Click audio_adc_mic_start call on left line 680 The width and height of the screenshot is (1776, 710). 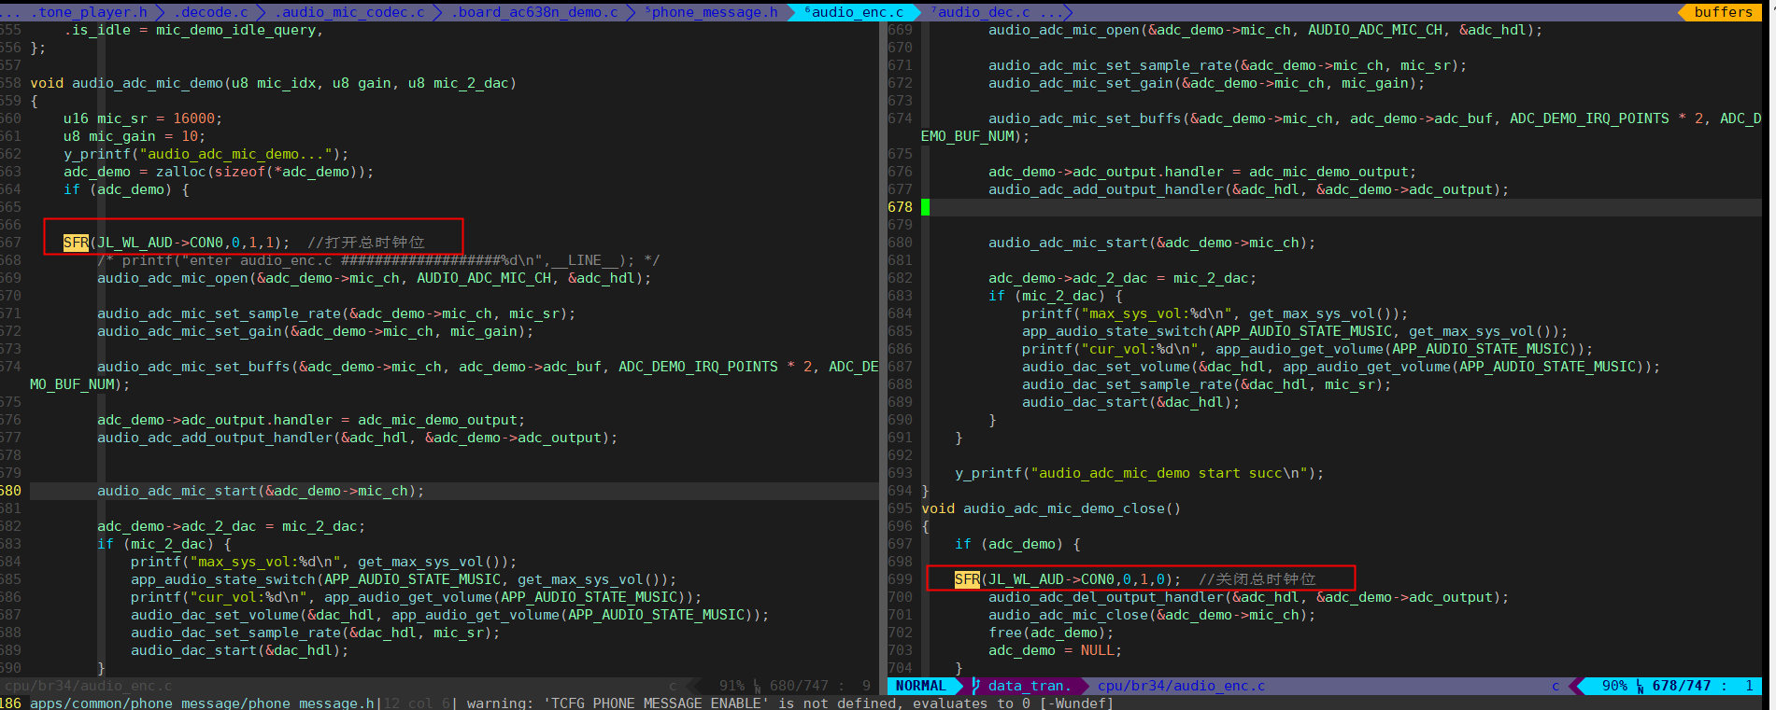pos(261,491)
